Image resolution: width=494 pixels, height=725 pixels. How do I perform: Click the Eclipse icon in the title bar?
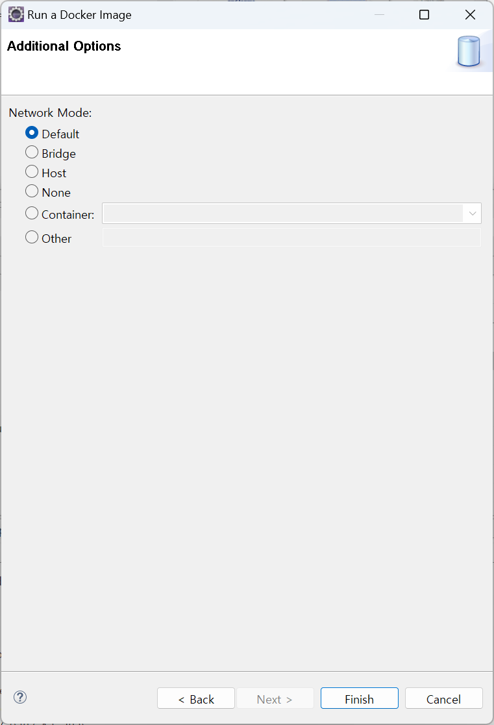16,15
